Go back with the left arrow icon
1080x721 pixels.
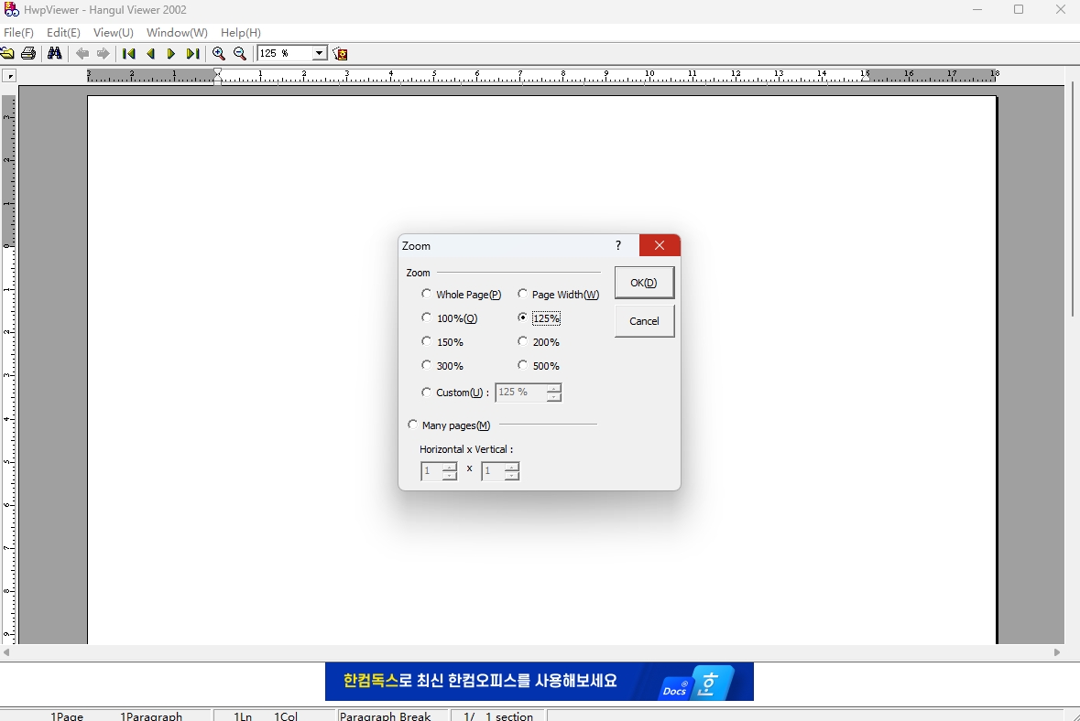(x=82, y=54)
